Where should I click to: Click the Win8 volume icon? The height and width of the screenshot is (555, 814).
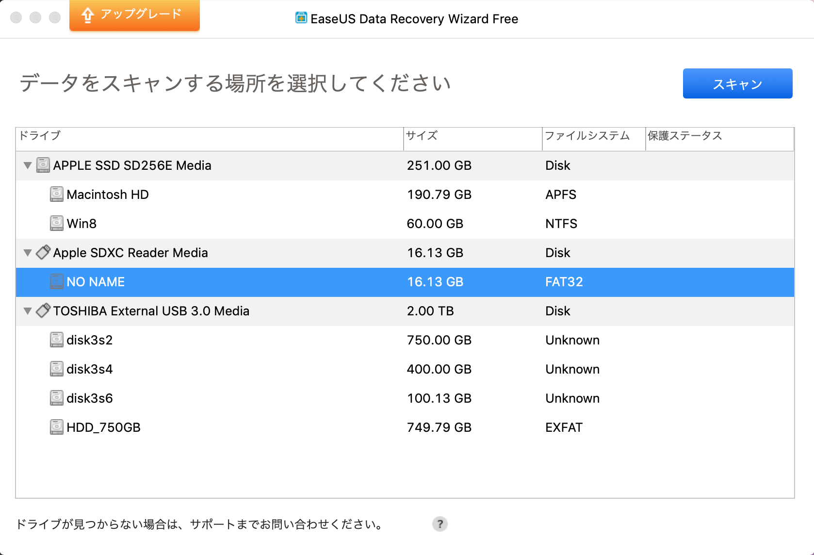point(57,223)
